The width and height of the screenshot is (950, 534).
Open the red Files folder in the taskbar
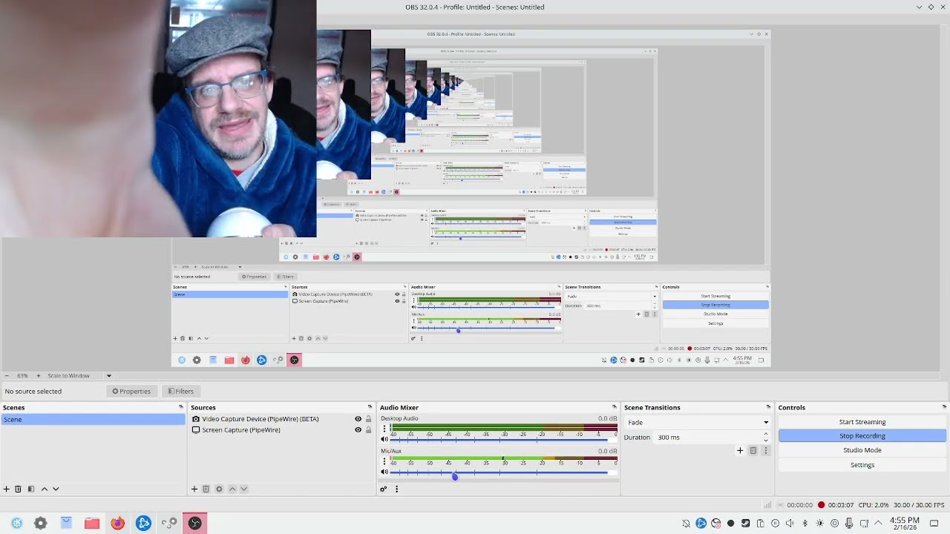pyautogui.click(x=91, y=523)
